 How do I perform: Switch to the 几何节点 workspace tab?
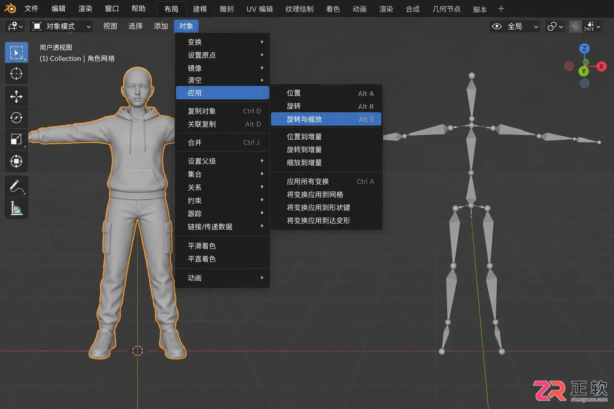446,9
